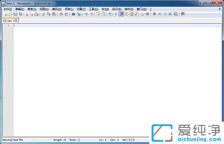Open the 设置(T) Settings menu
This screenshot has height=144, width=224.
click(x=81, y=9)
